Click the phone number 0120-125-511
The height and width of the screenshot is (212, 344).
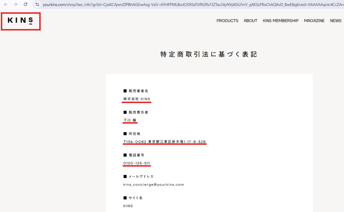pos(136,163)
